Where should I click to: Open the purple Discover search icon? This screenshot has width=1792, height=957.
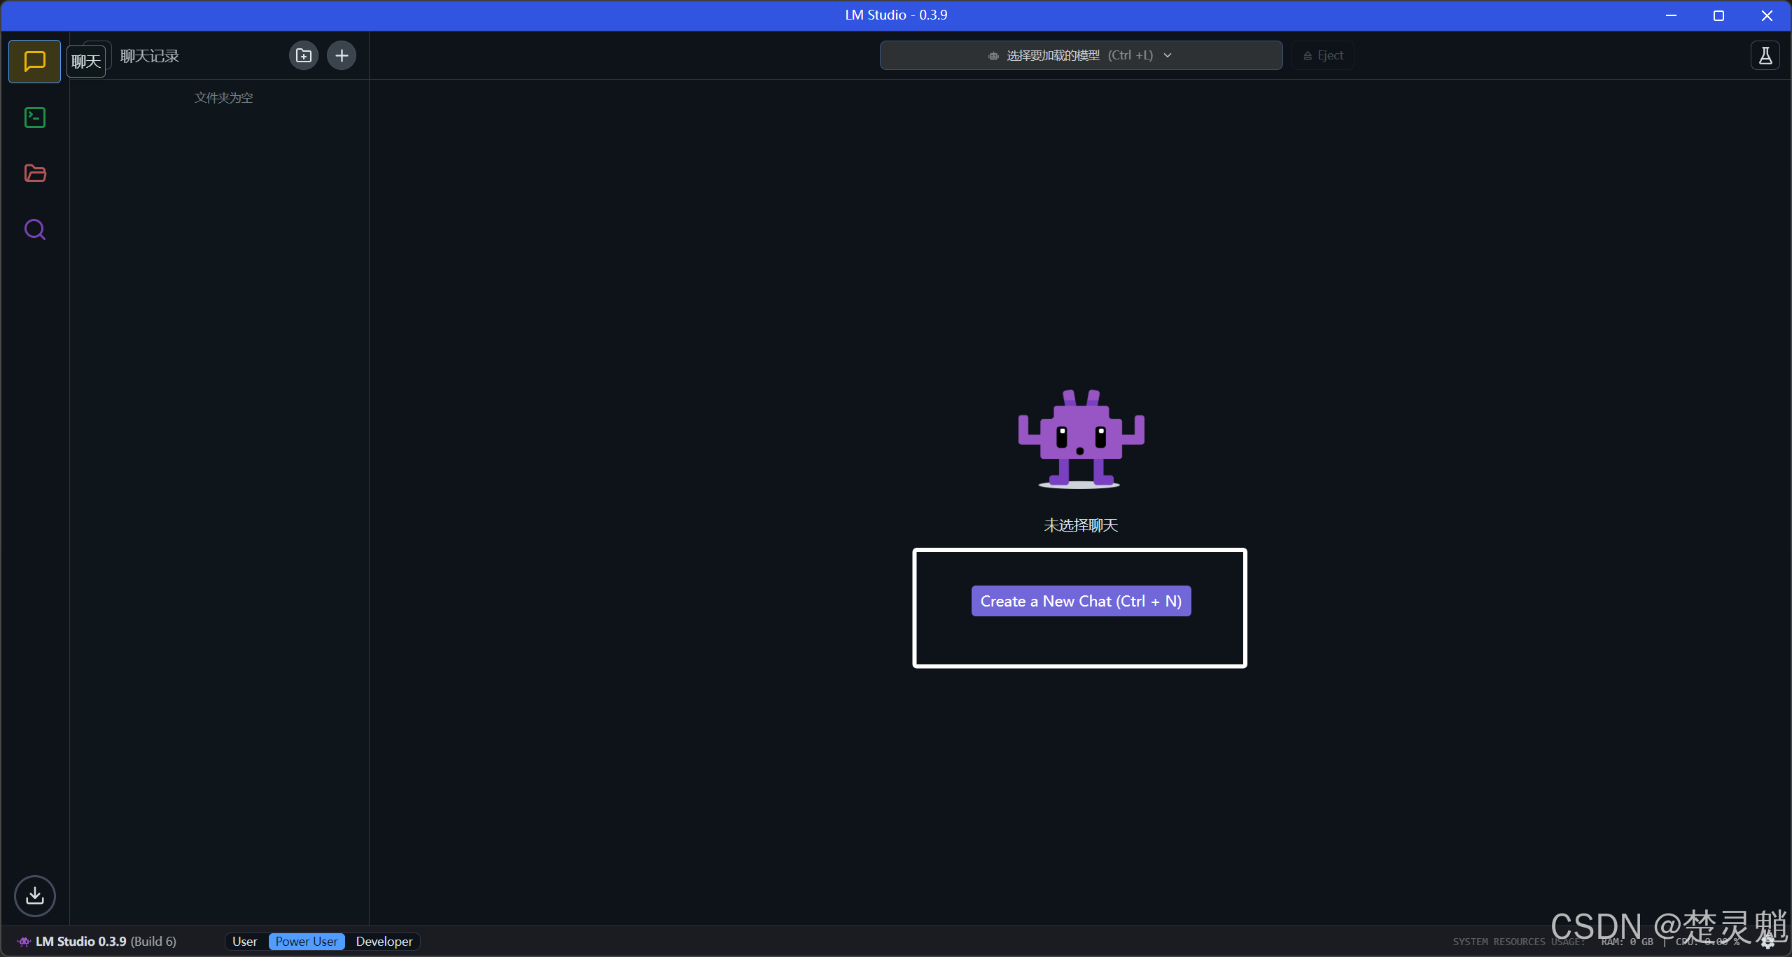click(x=34, y=229)
